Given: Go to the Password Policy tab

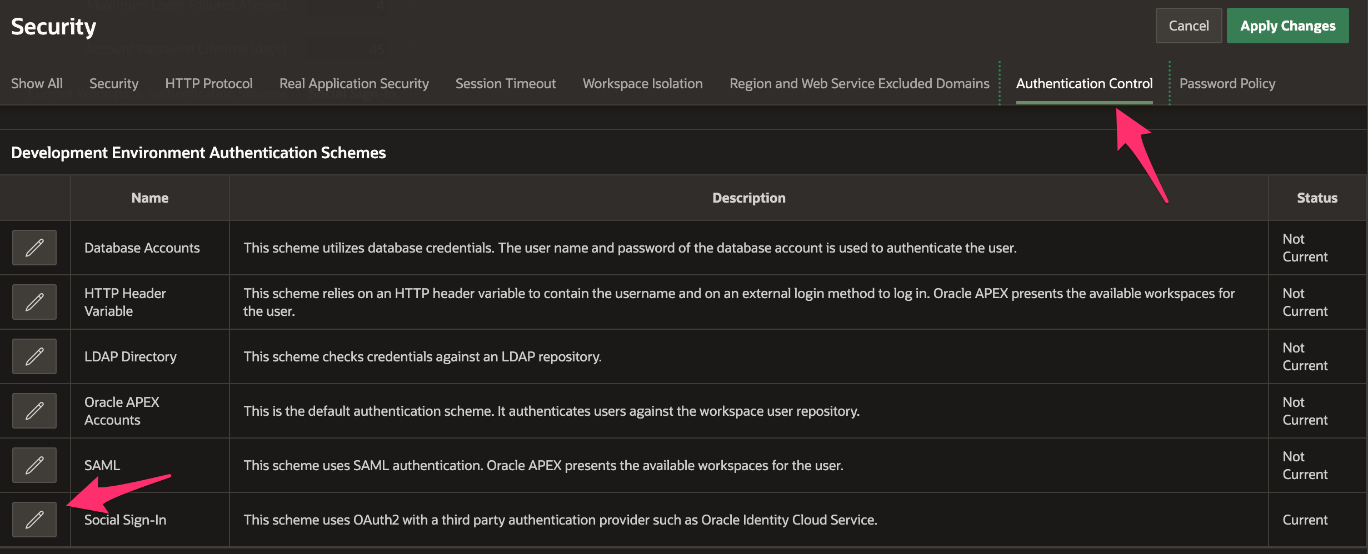Looking at the screenshot, I should point(1227,84).
